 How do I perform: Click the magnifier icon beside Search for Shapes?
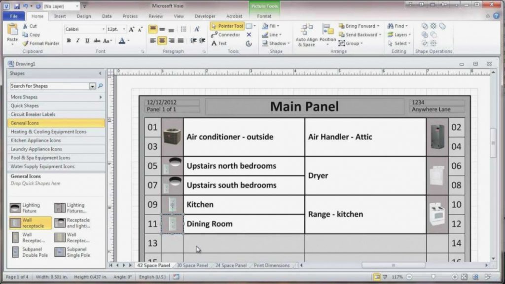(x=100, y=86)
